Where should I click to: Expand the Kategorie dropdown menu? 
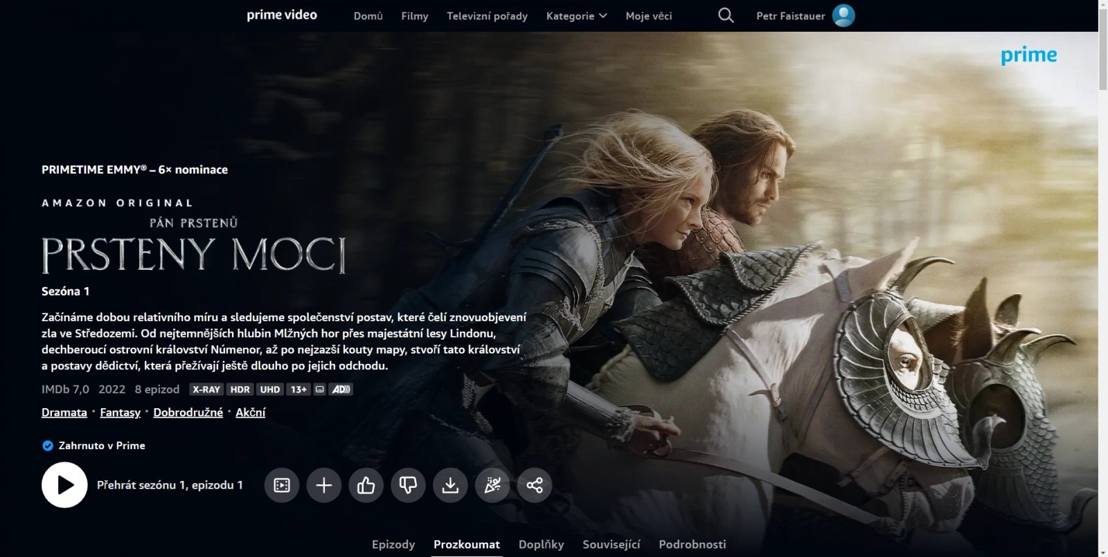pyautogui.click(x=576, y=16)
